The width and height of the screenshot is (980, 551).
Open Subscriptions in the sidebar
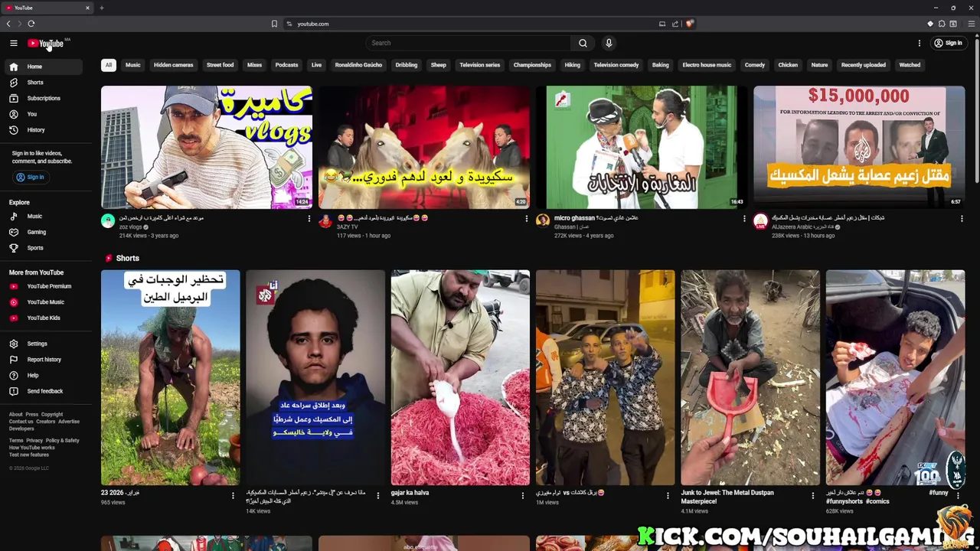(x=43, y=98)
